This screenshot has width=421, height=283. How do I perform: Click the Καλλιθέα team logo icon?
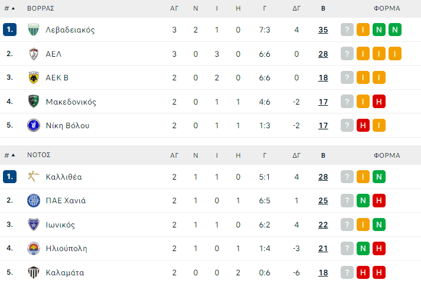pos(34,177)
